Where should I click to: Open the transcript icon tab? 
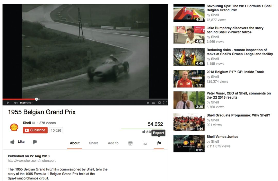[131, 143]
